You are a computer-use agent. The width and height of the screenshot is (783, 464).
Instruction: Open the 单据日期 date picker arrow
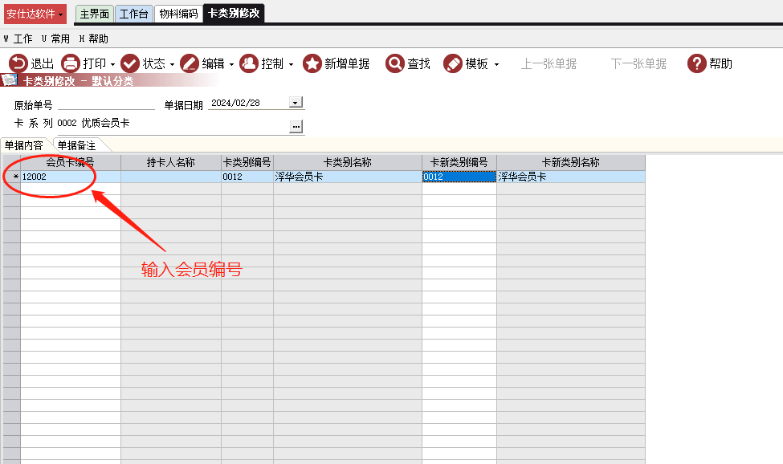(296, 102)
